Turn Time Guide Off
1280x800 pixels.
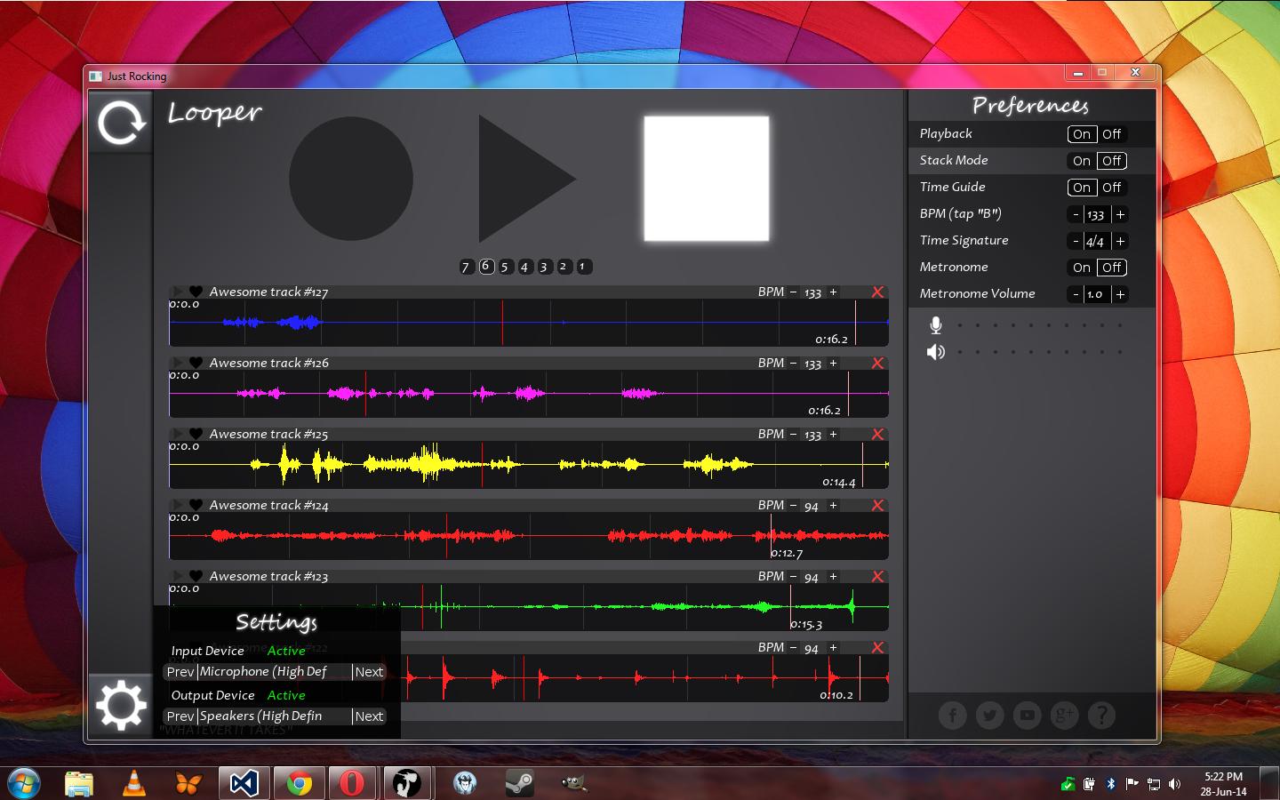pos(1112,188)
